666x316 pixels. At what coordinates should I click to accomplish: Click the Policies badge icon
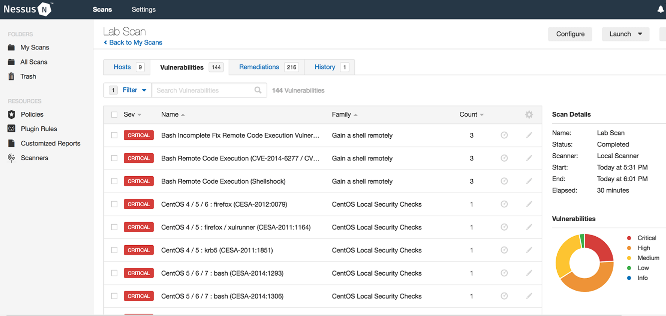click(11, 114)
